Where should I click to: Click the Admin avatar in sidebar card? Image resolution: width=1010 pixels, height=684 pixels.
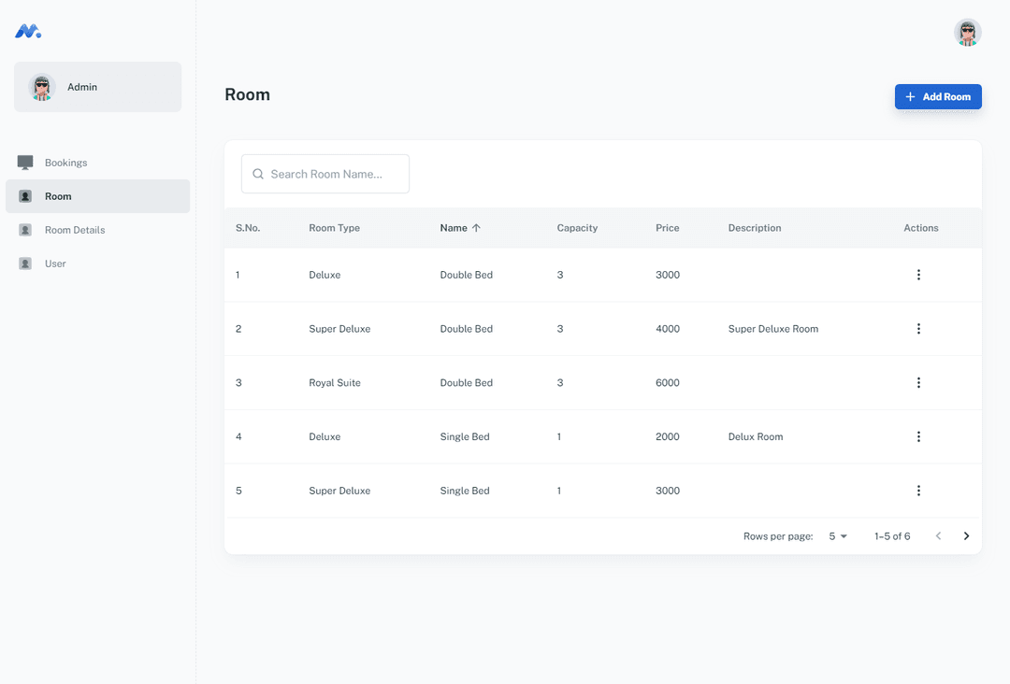[x=42, y=87]
